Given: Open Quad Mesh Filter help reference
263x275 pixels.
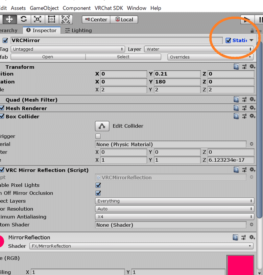Looking at the screenshot, I should pos(236,100).
